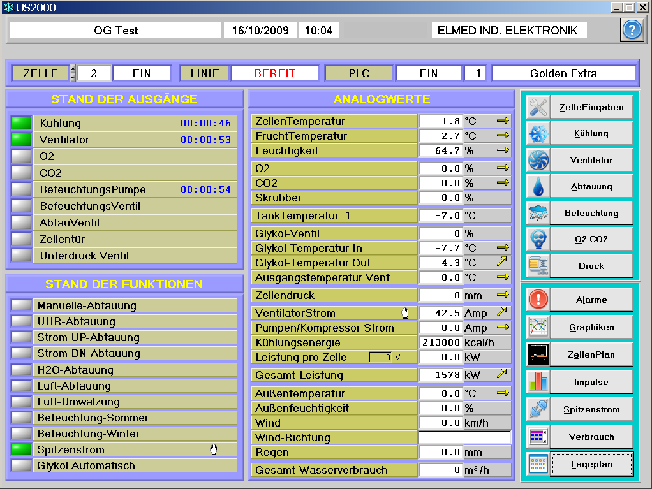Screen dimensions: 652x489
Task: Click the Verbrauch button
Action: click(591, 437)
